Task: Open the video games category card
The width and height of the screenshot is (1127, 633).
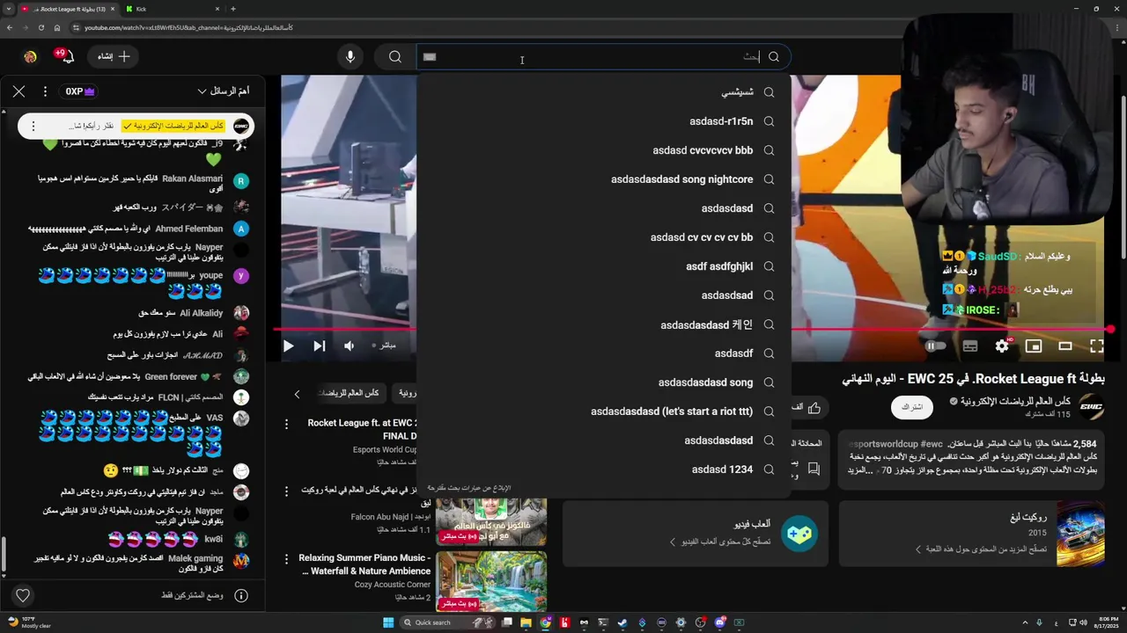Action: pyautogui.click(x=696, y=534)
